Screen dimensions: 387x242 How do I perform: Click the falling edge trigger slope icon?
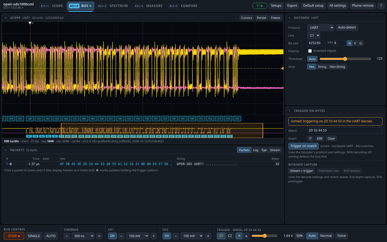[x=246, y=236]
